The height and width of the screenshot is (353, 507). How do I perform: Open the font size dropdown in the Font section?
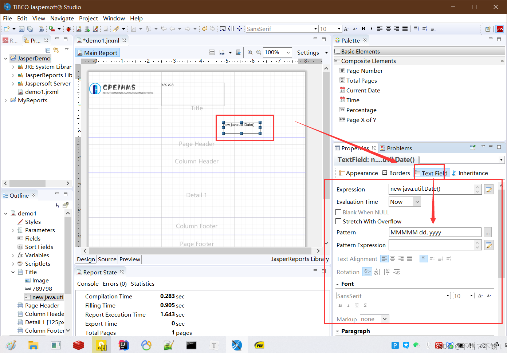(x=463, y=296)
